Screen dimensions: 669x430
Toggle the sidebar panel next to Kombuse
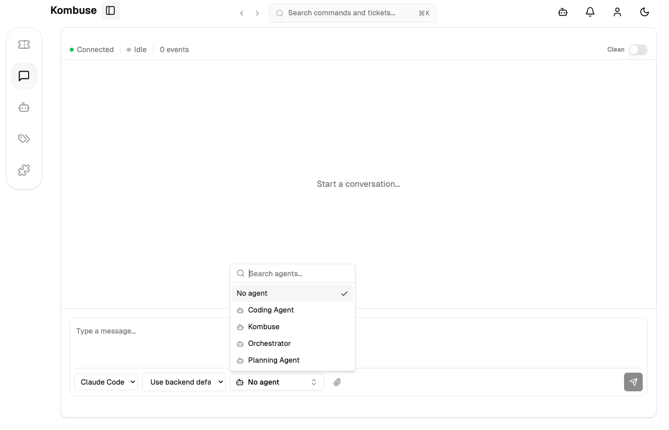[110, 10]
